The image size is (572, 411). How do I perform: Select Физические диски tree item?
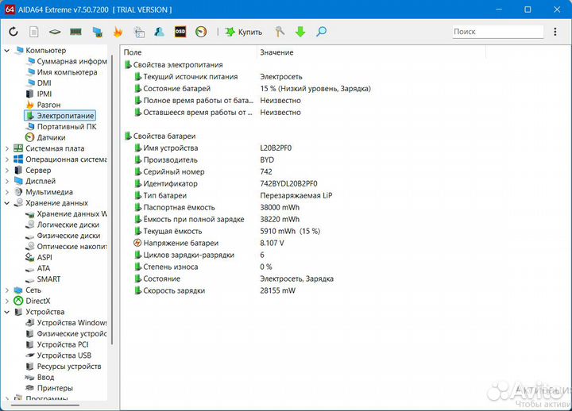pos(63,236)
